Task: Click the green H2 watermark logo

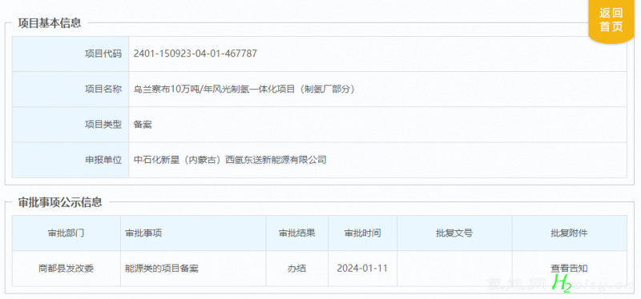Action: tap(561, 283)
